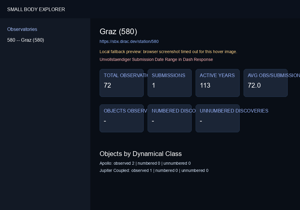
Task: Click the Objects by Dynamical Class heading
Action: click(x=141, y=154)
